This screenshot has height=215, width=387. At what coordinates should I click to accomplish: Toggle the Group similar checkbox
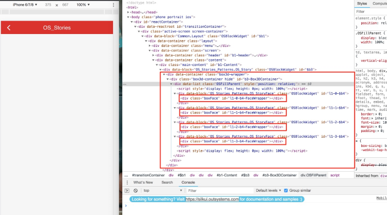(x=286, y=190)
